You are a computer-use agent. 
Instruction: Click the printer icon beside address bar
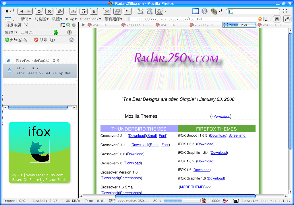pos(287,19)
